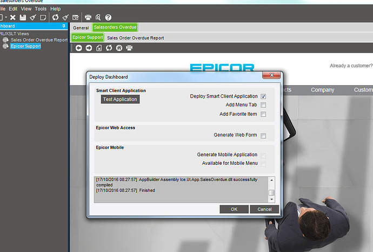Go forward in the browser toolbar
Screen dimensions: 373x252
pos(89,48)
